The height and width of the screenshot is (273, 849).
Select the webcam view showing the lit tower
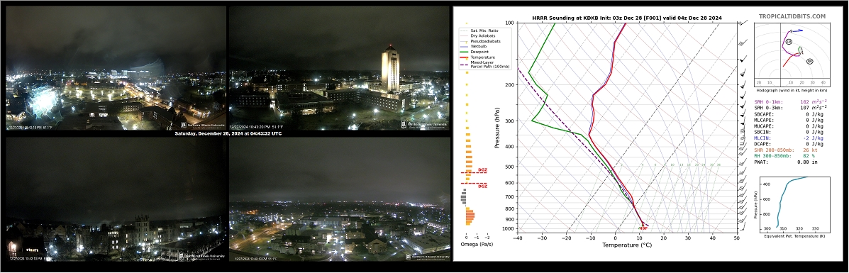click(339, 67)
